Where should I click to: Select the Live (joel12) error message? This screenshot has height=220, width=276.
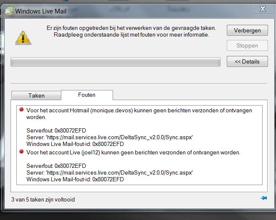click(133, 152)
